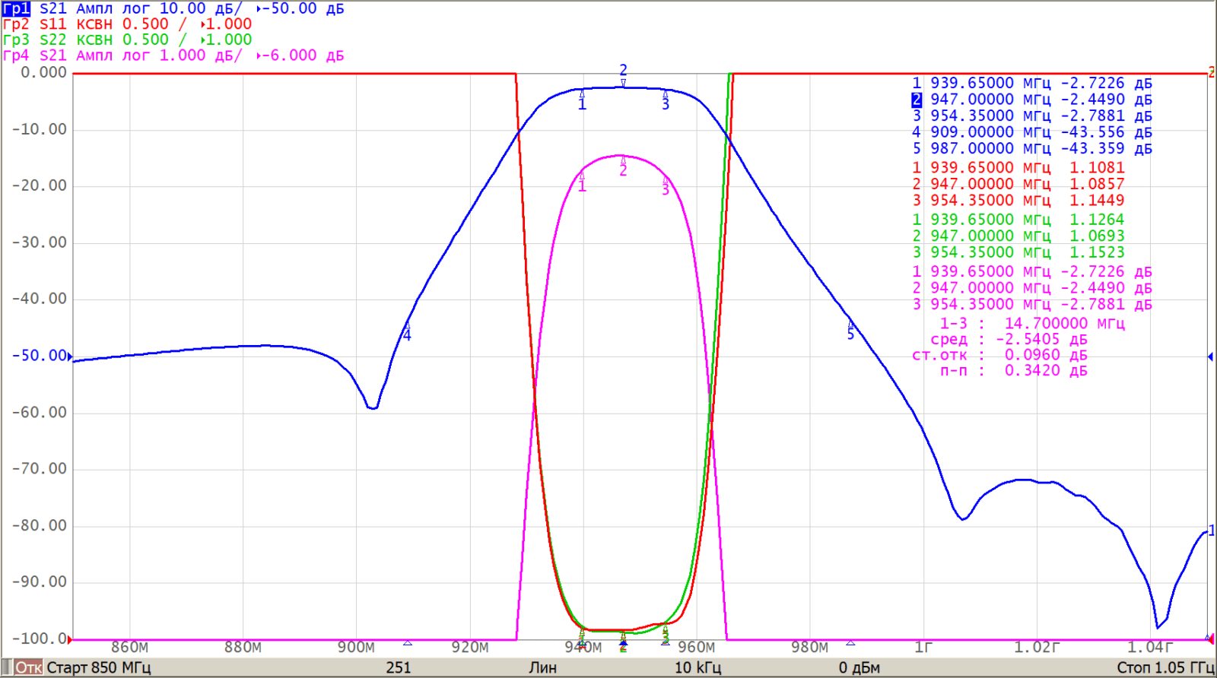Image resolution: width=1217 pixels, height=678 pixels.
Task: Click the red reference arrow at -100.0
Action: (70, 639)
